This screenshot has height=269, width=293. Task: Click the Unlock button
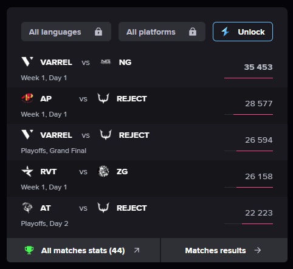point(243,32)
